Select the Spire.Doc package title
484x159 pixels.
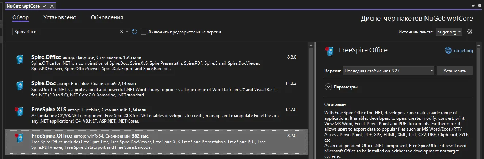pyautogui.click(x=43, y=83)
